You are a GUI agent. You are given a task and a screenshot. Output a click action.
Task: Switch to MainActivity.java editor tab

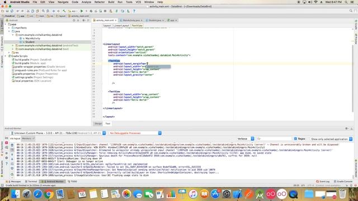[131, 20]
